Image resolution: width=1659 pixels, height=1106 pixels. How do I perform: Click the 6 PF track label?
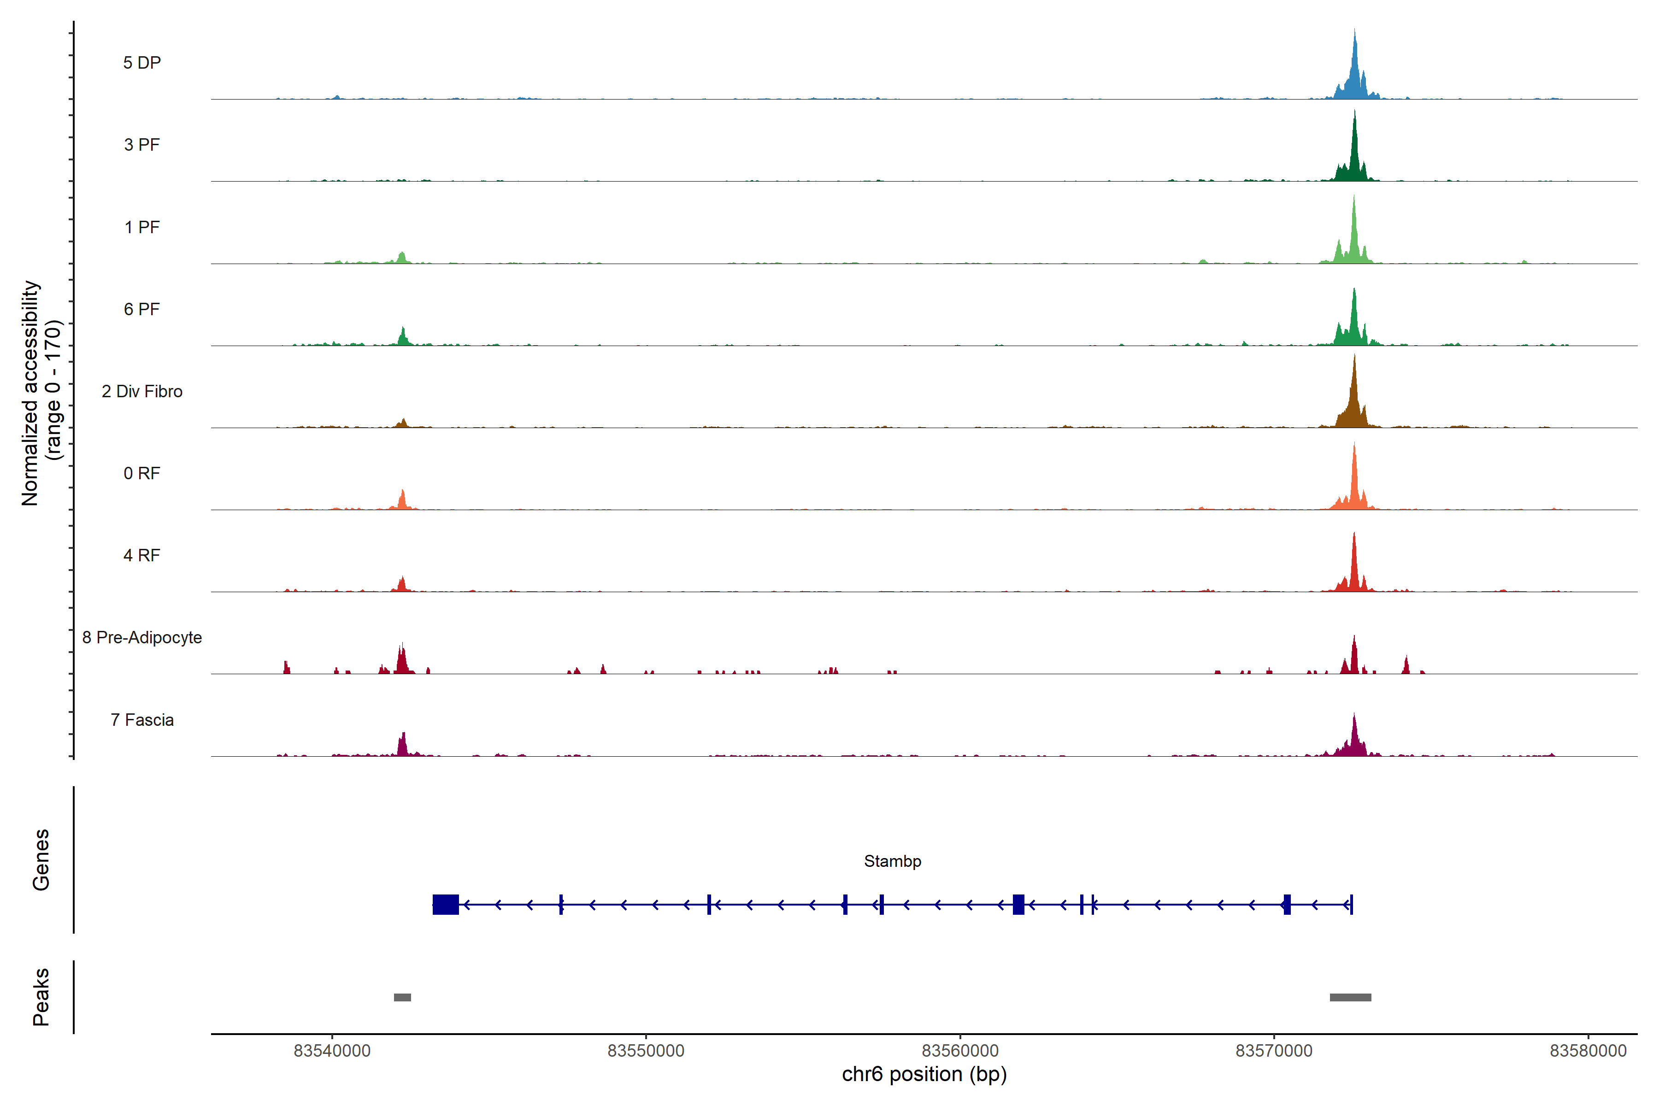[142, 309]
